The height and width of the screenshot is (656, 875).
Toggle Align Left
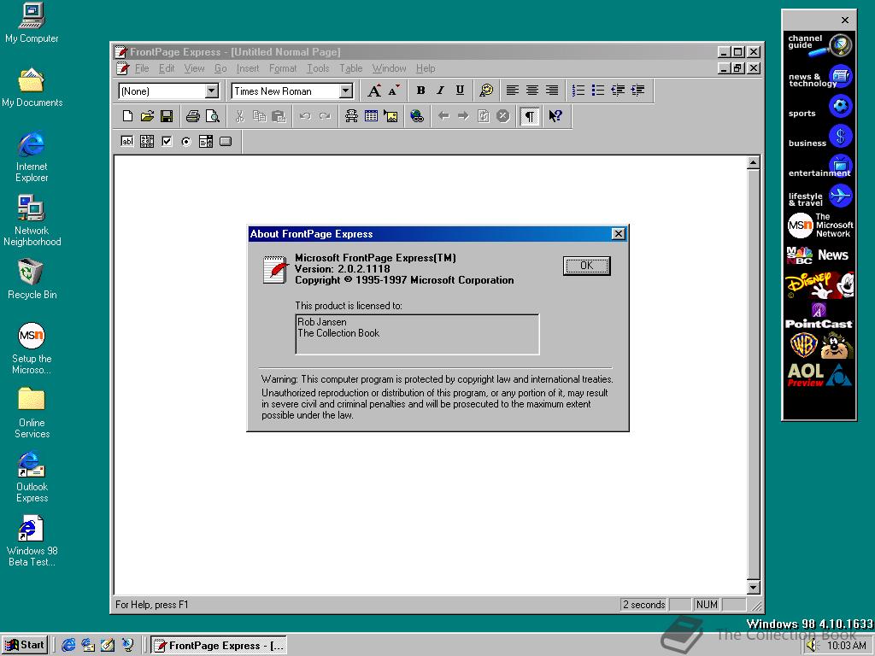point(513,91)
